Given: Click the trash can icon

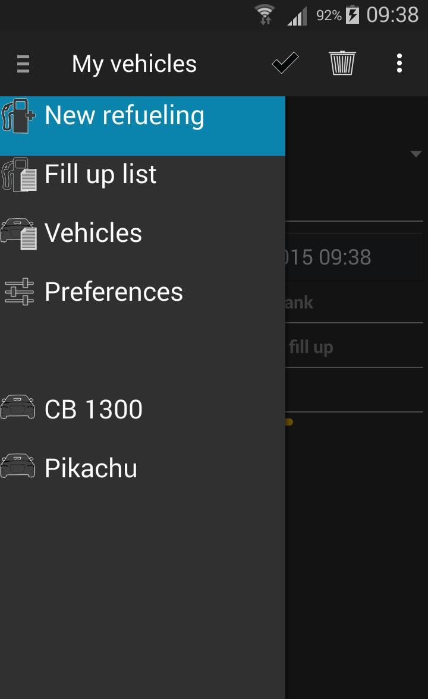Looking at the screenshot, I should coord(342,63).
